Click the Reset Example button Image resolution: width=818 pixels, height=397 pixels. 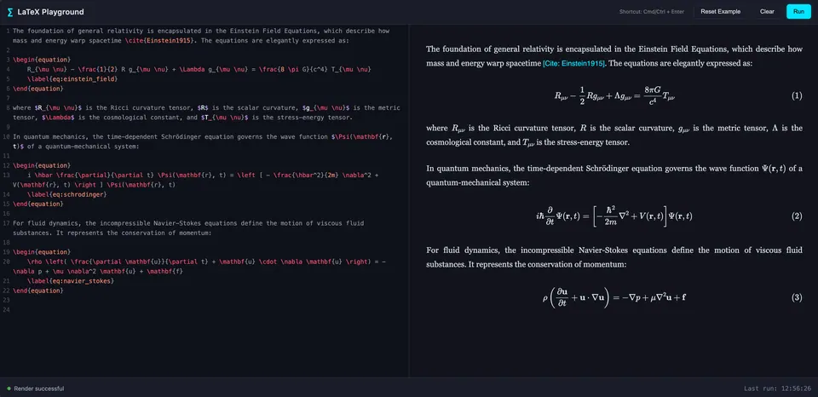(720, 11)
